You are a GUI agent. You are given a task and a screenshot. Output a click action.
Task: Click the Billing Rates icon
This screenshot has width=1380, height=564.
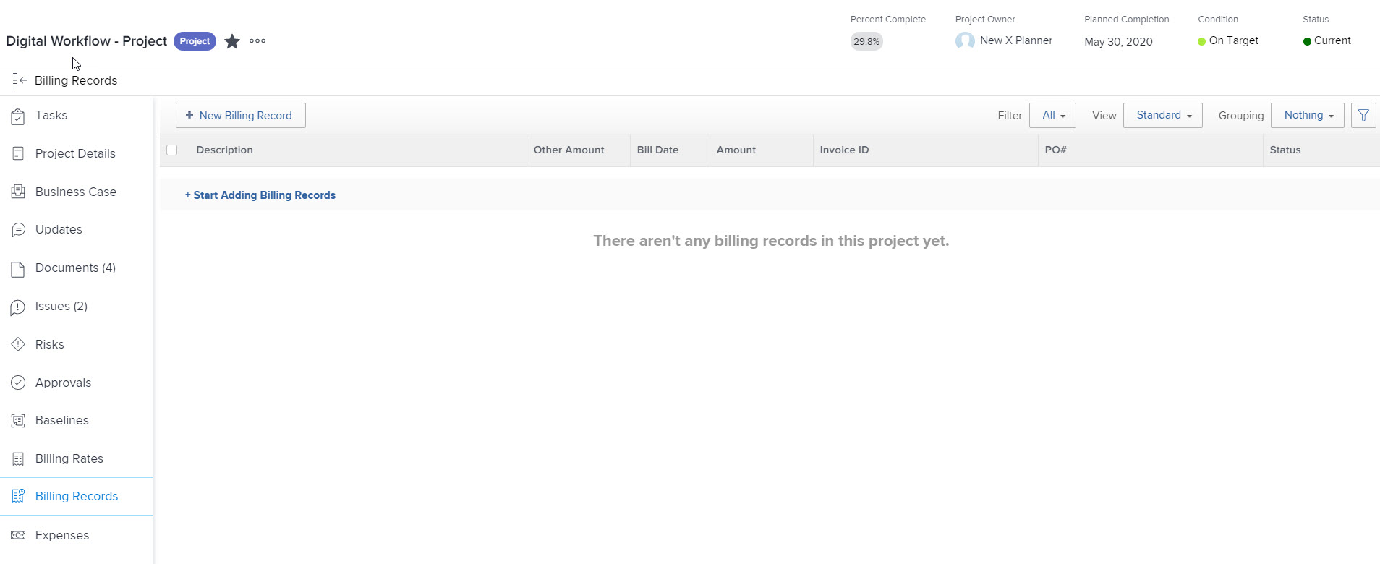(18, 458)
